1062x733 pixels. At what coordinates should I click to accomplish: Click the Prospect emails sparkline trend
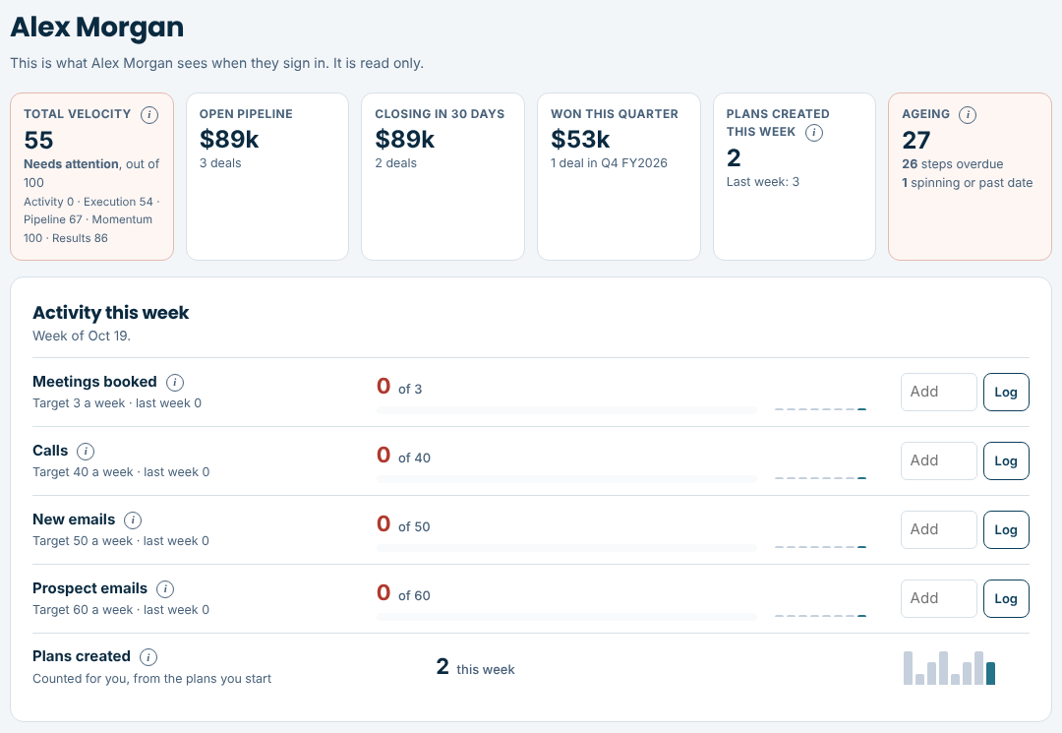coord(820,616)
